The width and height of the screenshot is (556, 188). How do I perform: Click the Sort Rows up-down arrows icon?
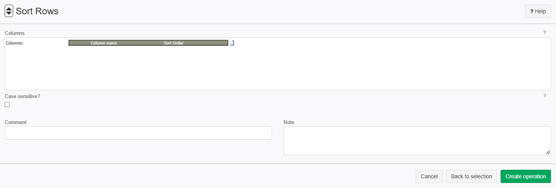9,11
